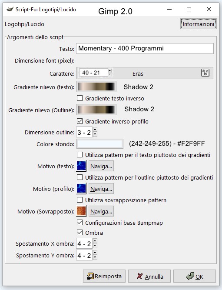The image size is (222, 290).
Task: Uncheck Gradiente inverso profilo
Action: click(x=80, y=121)
